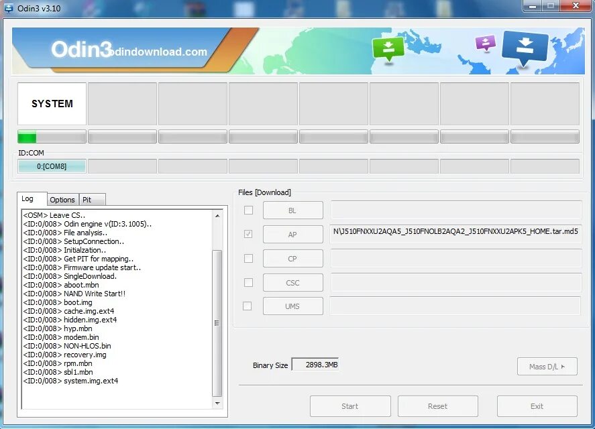Select the 'SingleDownload.' log line
The height and width of the screenshot is (429, 595).
[70, 276]
